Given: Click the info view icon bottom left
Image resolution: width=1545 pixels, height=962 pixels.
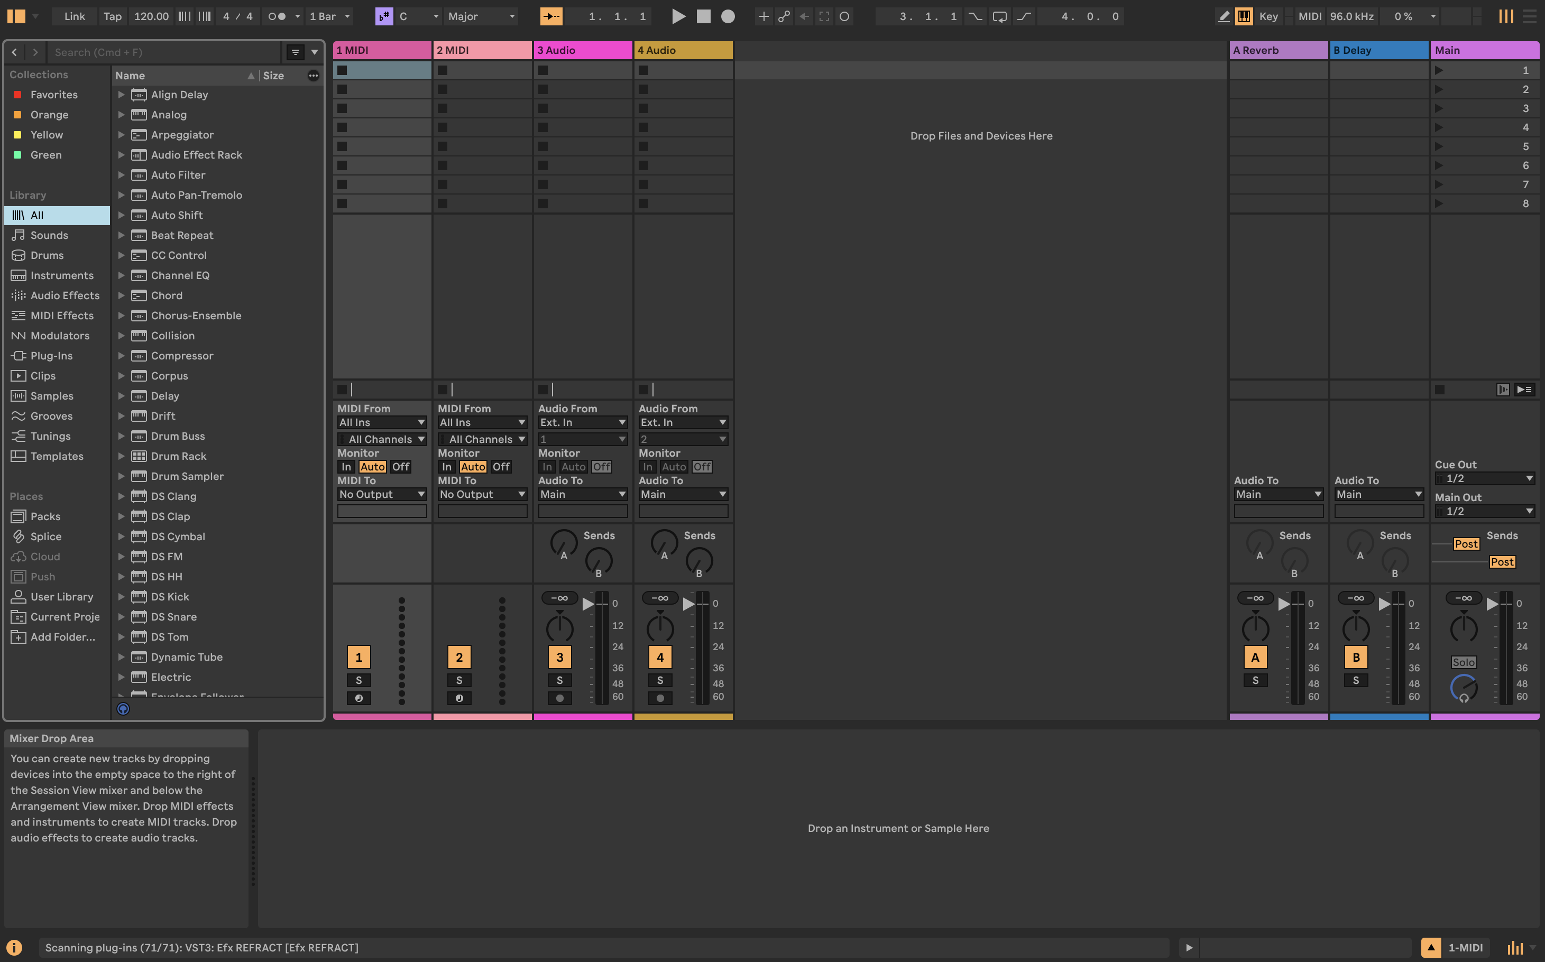Looking at the screenshot, I should coord(14,947).
